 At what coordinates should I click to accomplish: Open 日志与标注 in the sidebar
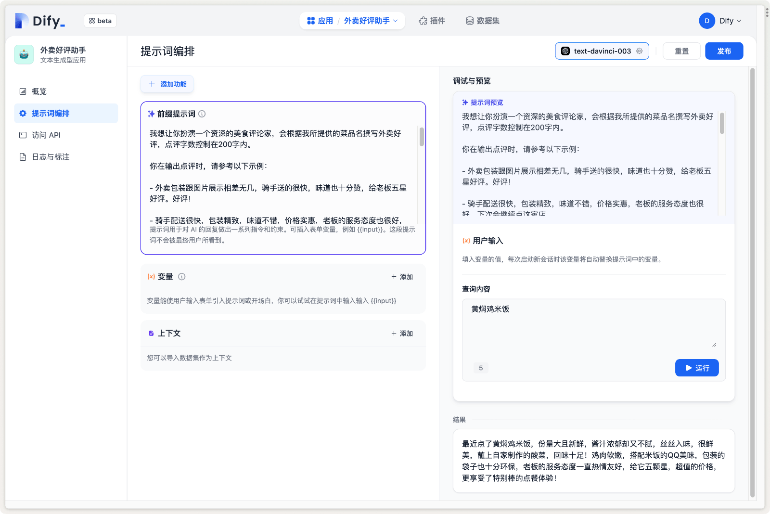click(50, 157)
